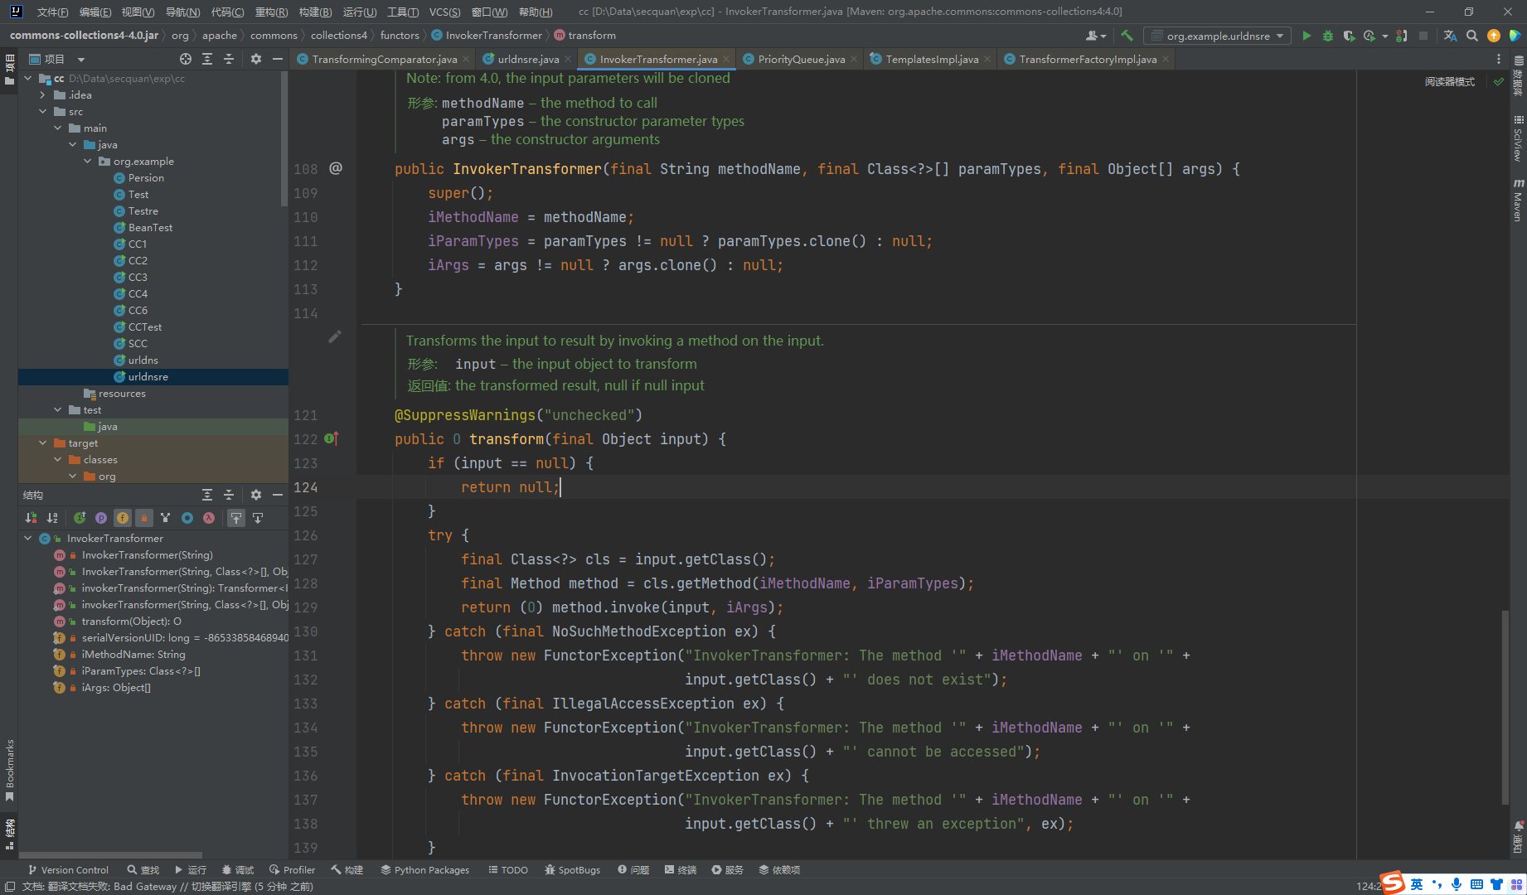The width and height of the screenshot is (1527, 895).
Task: Collapse the org.example package node
Action: (x=87, y=161)
